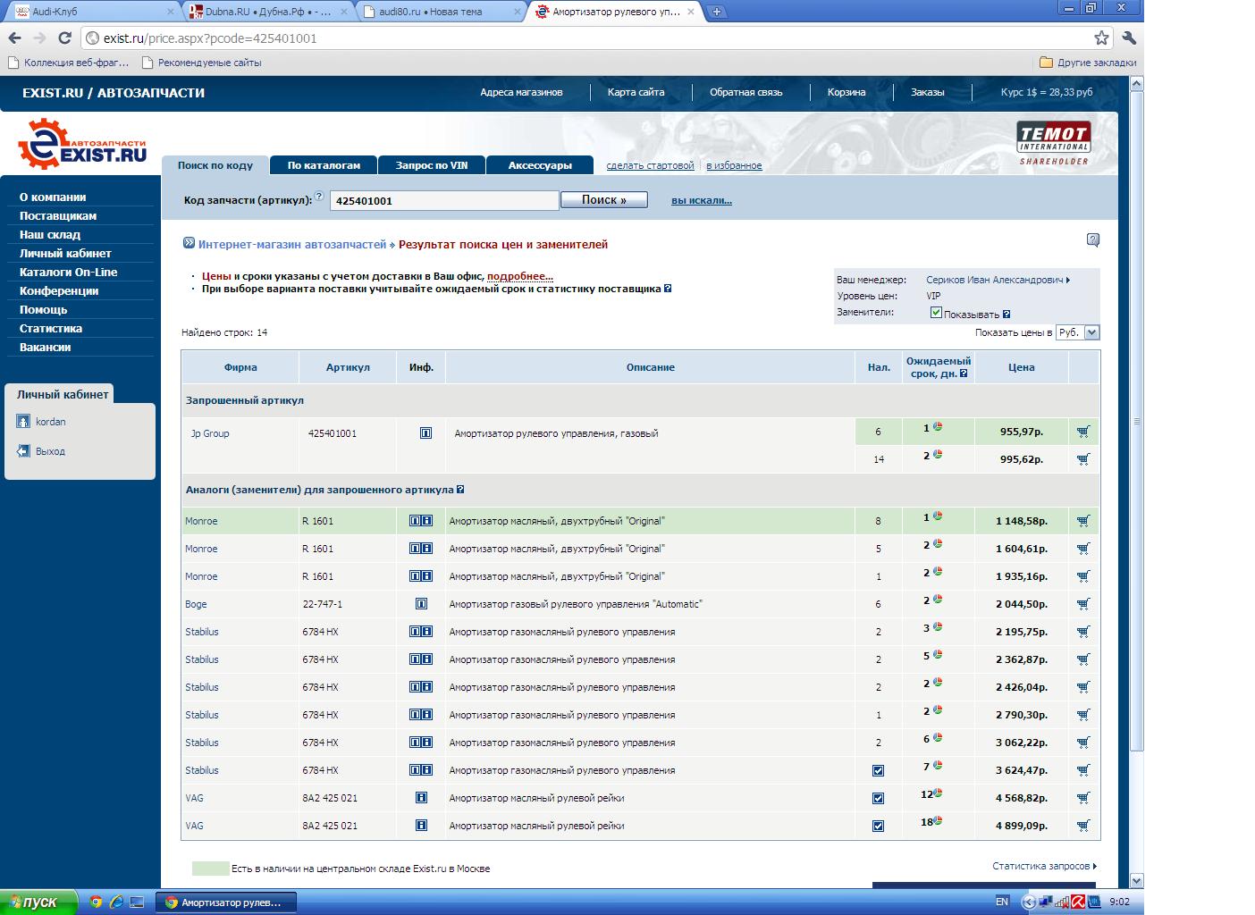Click help icon beside Аналоги (заменители) heading

pyautogui.click(x=460, y=490)
